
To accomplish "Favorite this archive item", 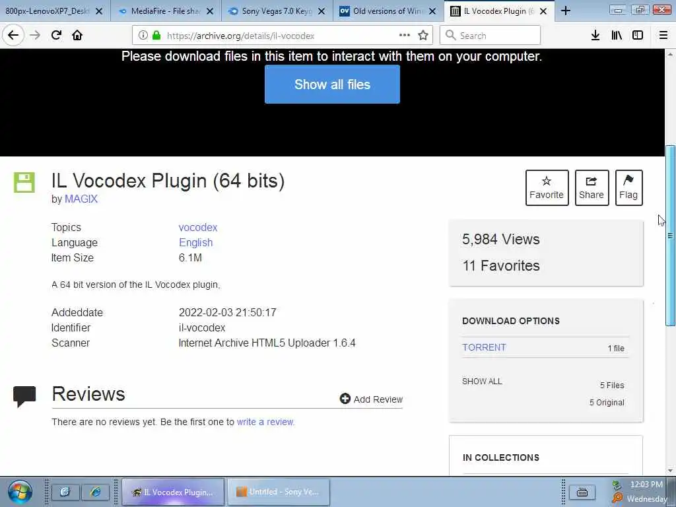I will 547,187.
